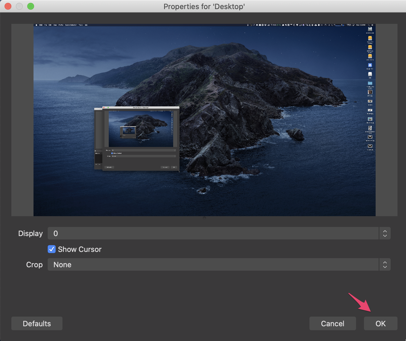Open the Display dropdown showing 0
This screenshot has height=341, width=406.
213,233
